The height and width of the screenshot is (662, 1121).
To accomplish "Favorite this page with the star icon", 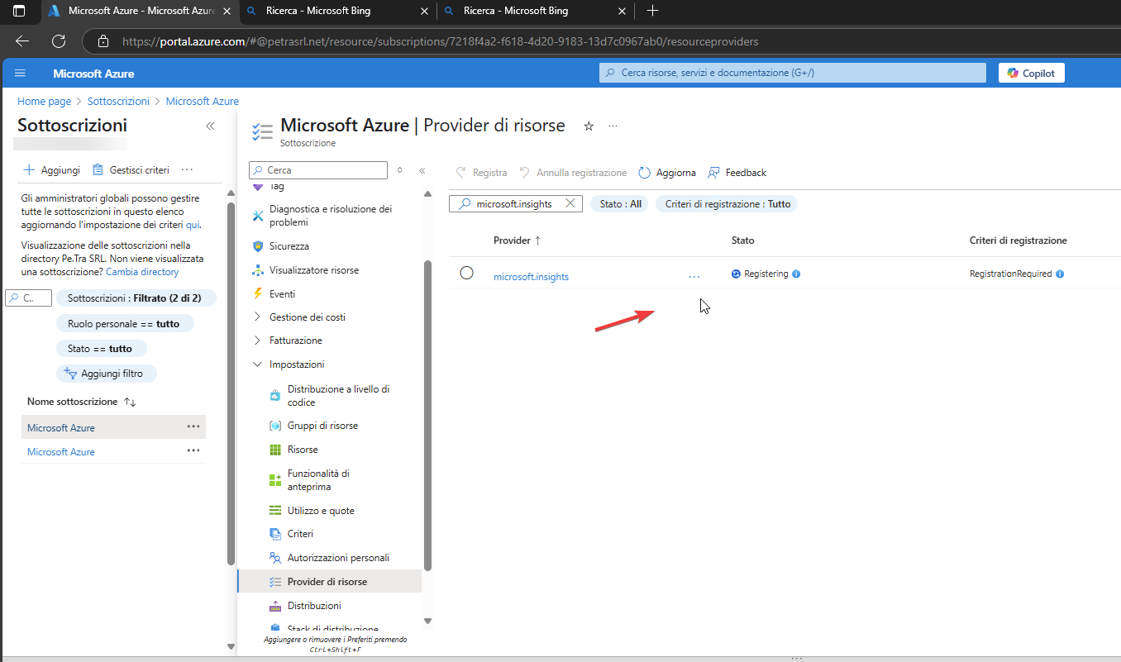I will (x=589, y=126).
